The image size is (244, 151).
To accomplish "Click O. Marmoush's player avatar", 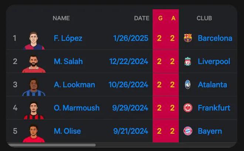I will pyautogui.click(x=34, y=110).
